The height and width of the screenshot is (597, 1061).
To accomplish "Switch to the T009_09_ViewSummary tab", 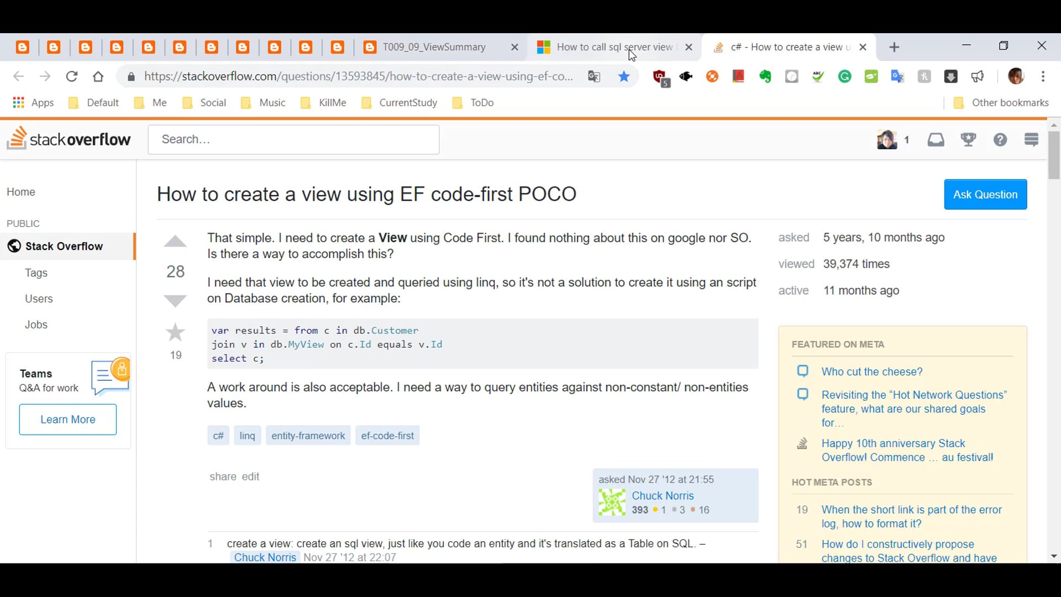I will tap(434, 48).
